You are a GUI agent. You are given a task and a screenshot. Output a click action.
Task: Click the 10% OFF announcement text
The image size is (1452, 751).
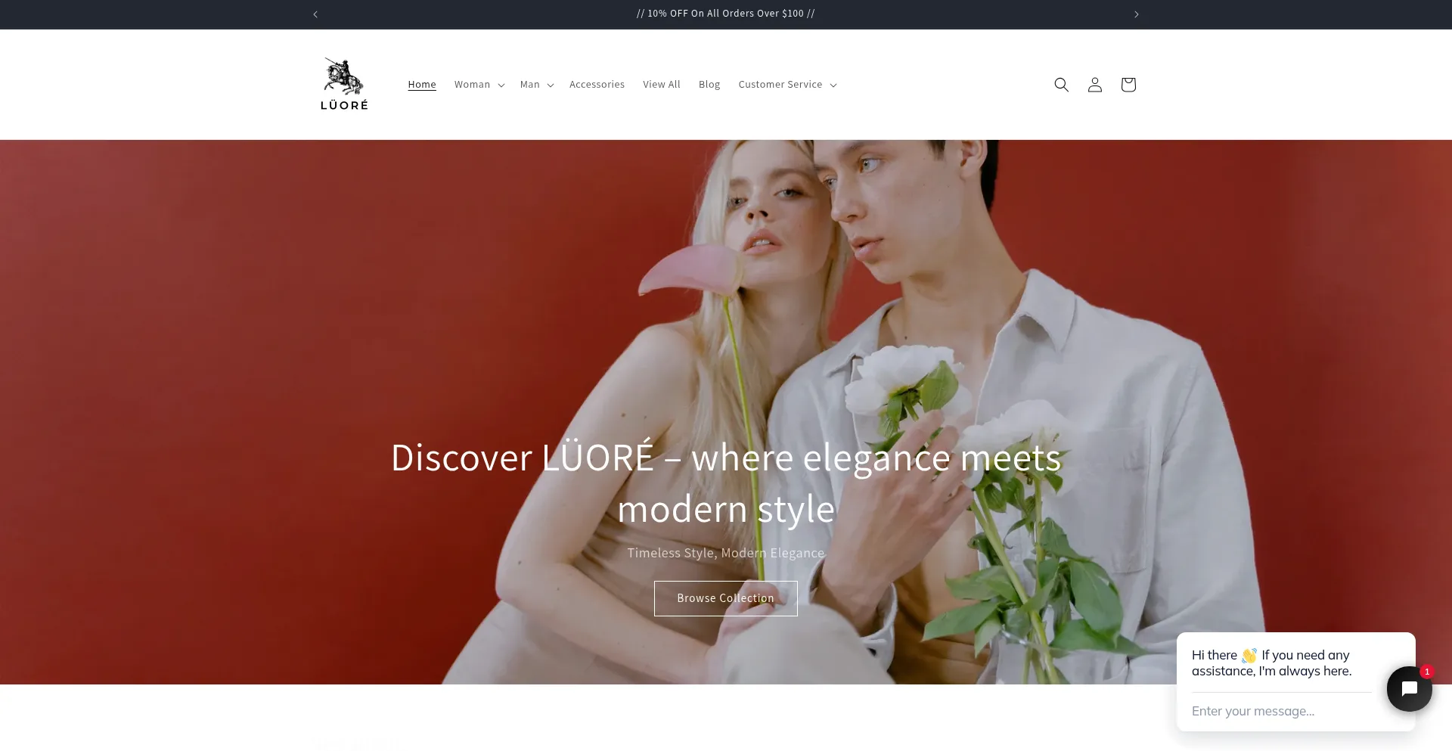pos(725,13)
